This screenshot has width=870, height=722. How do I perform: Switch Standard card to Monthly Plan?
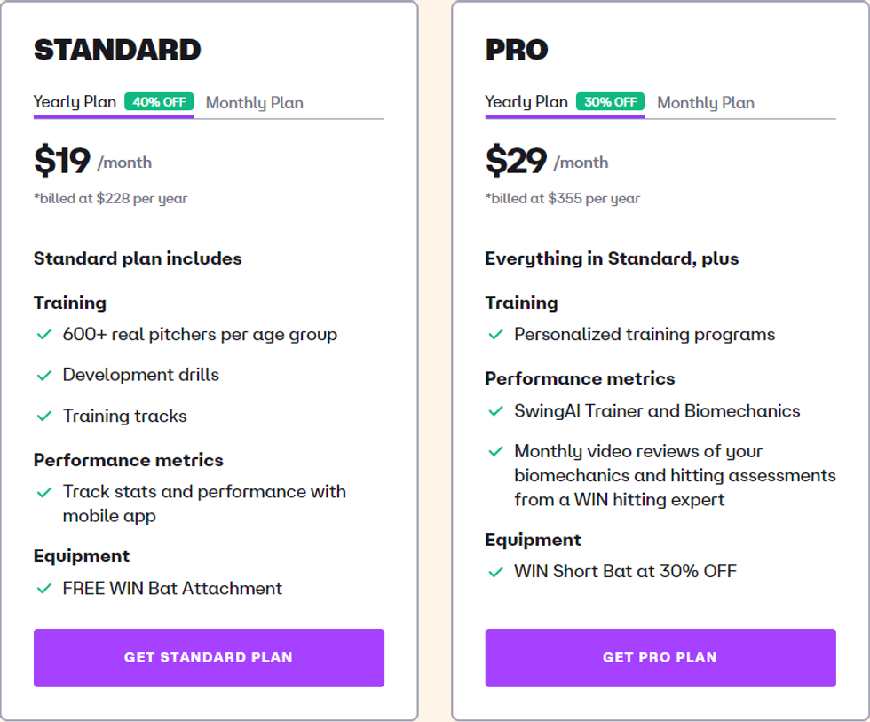(x=255, y=103)
